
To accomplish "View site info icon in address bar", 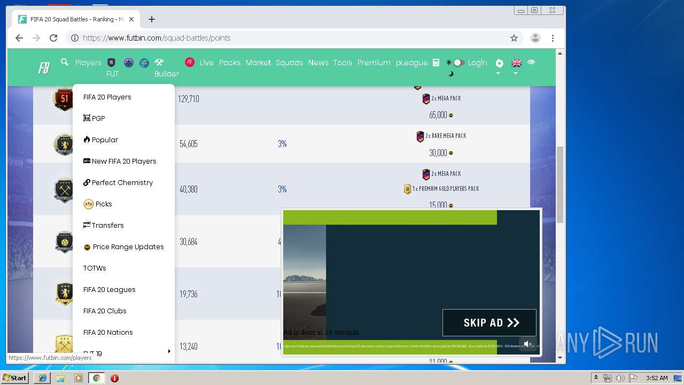I will 75,38.
